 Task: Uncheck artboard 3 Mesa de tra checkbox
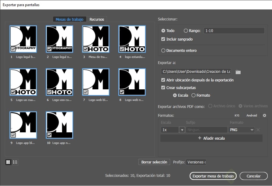pos(86,49)
